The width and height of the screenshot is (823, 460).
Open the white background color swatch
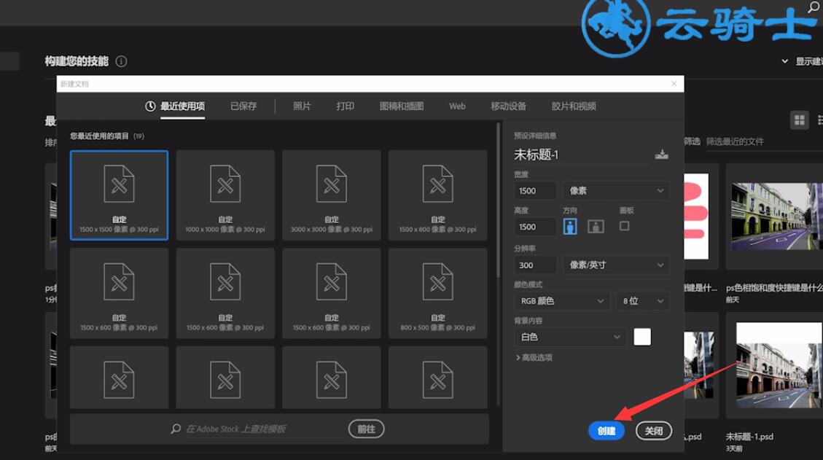[642, 337]
